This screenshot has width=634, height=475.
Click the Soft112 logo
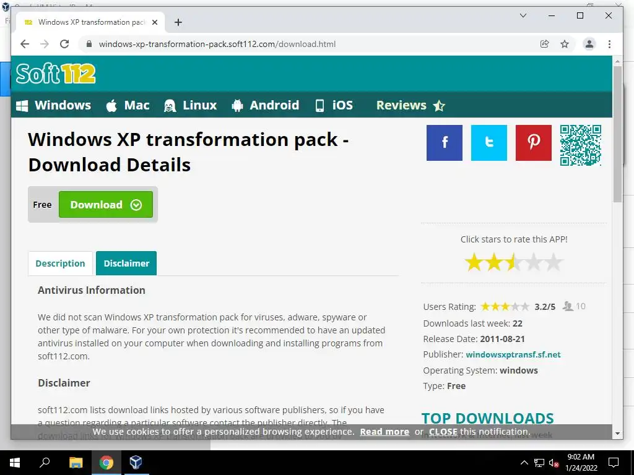[56, 74]
